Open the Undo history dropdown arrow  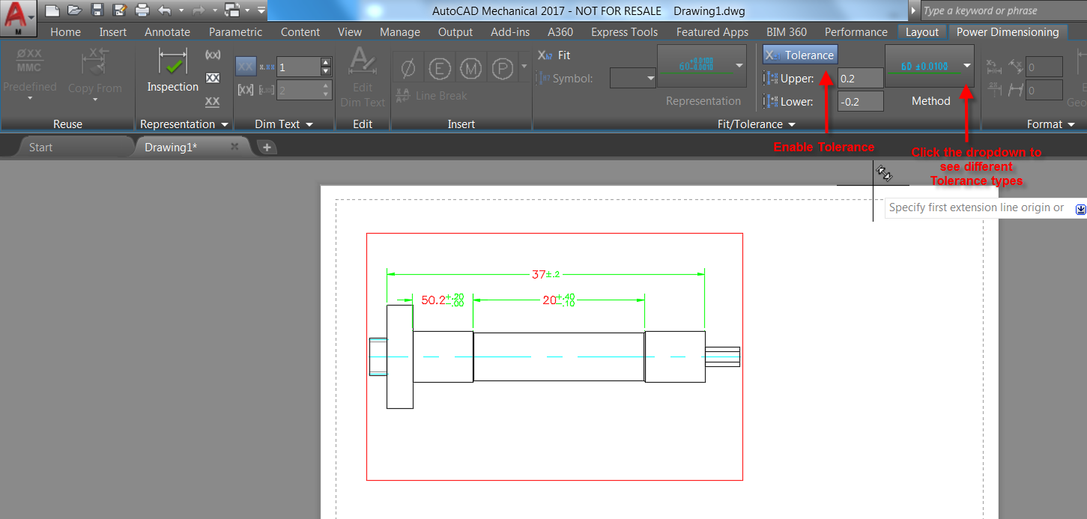coord(181,10)
